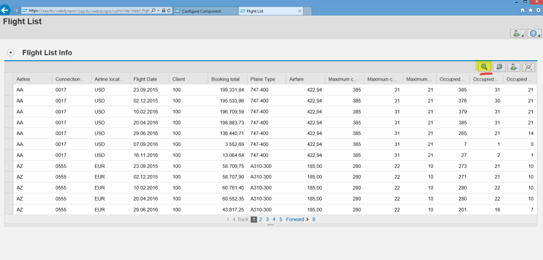Viewport: 543px width, 260px height.
Task: Refresh the page using address bar icon
Action: click(x=169, y=11)
